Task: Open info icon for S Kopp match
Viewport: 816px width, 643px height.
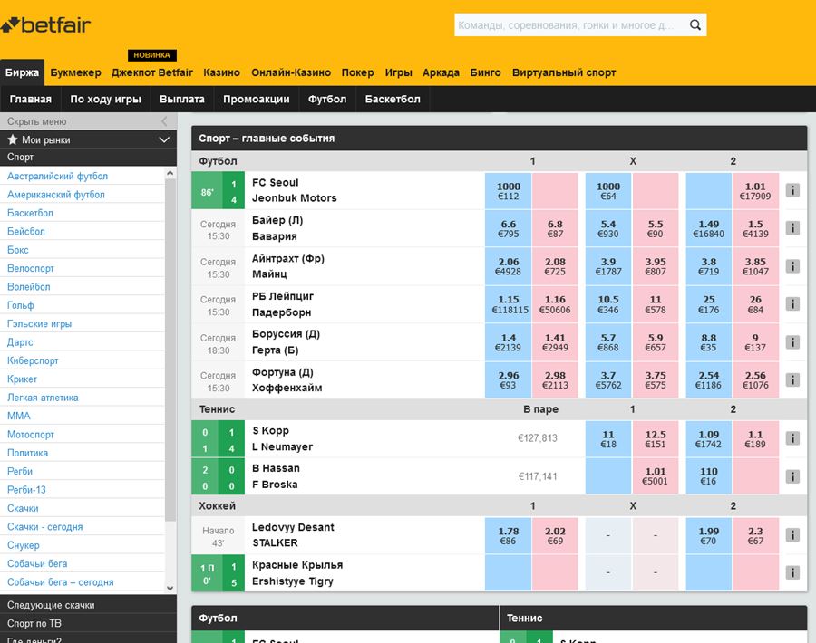Action: [792, 438]
